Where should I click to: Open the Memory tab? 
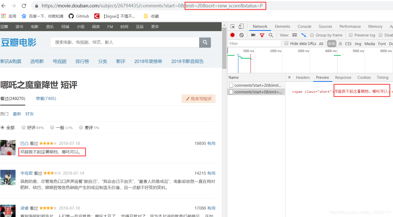375,26
